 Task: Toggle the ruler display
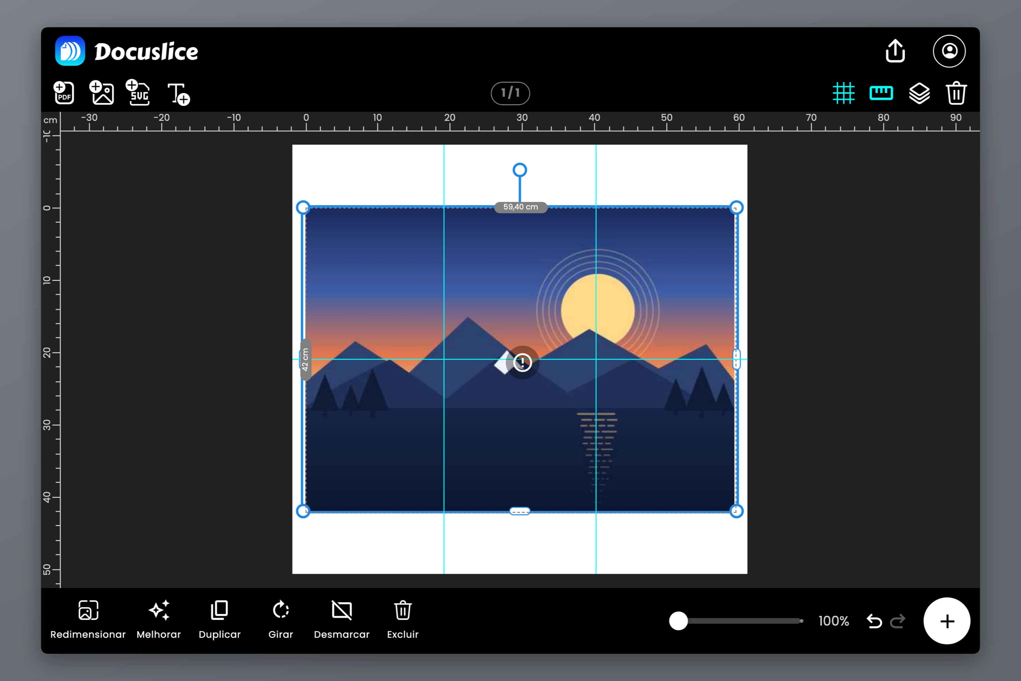pos(881,93)
